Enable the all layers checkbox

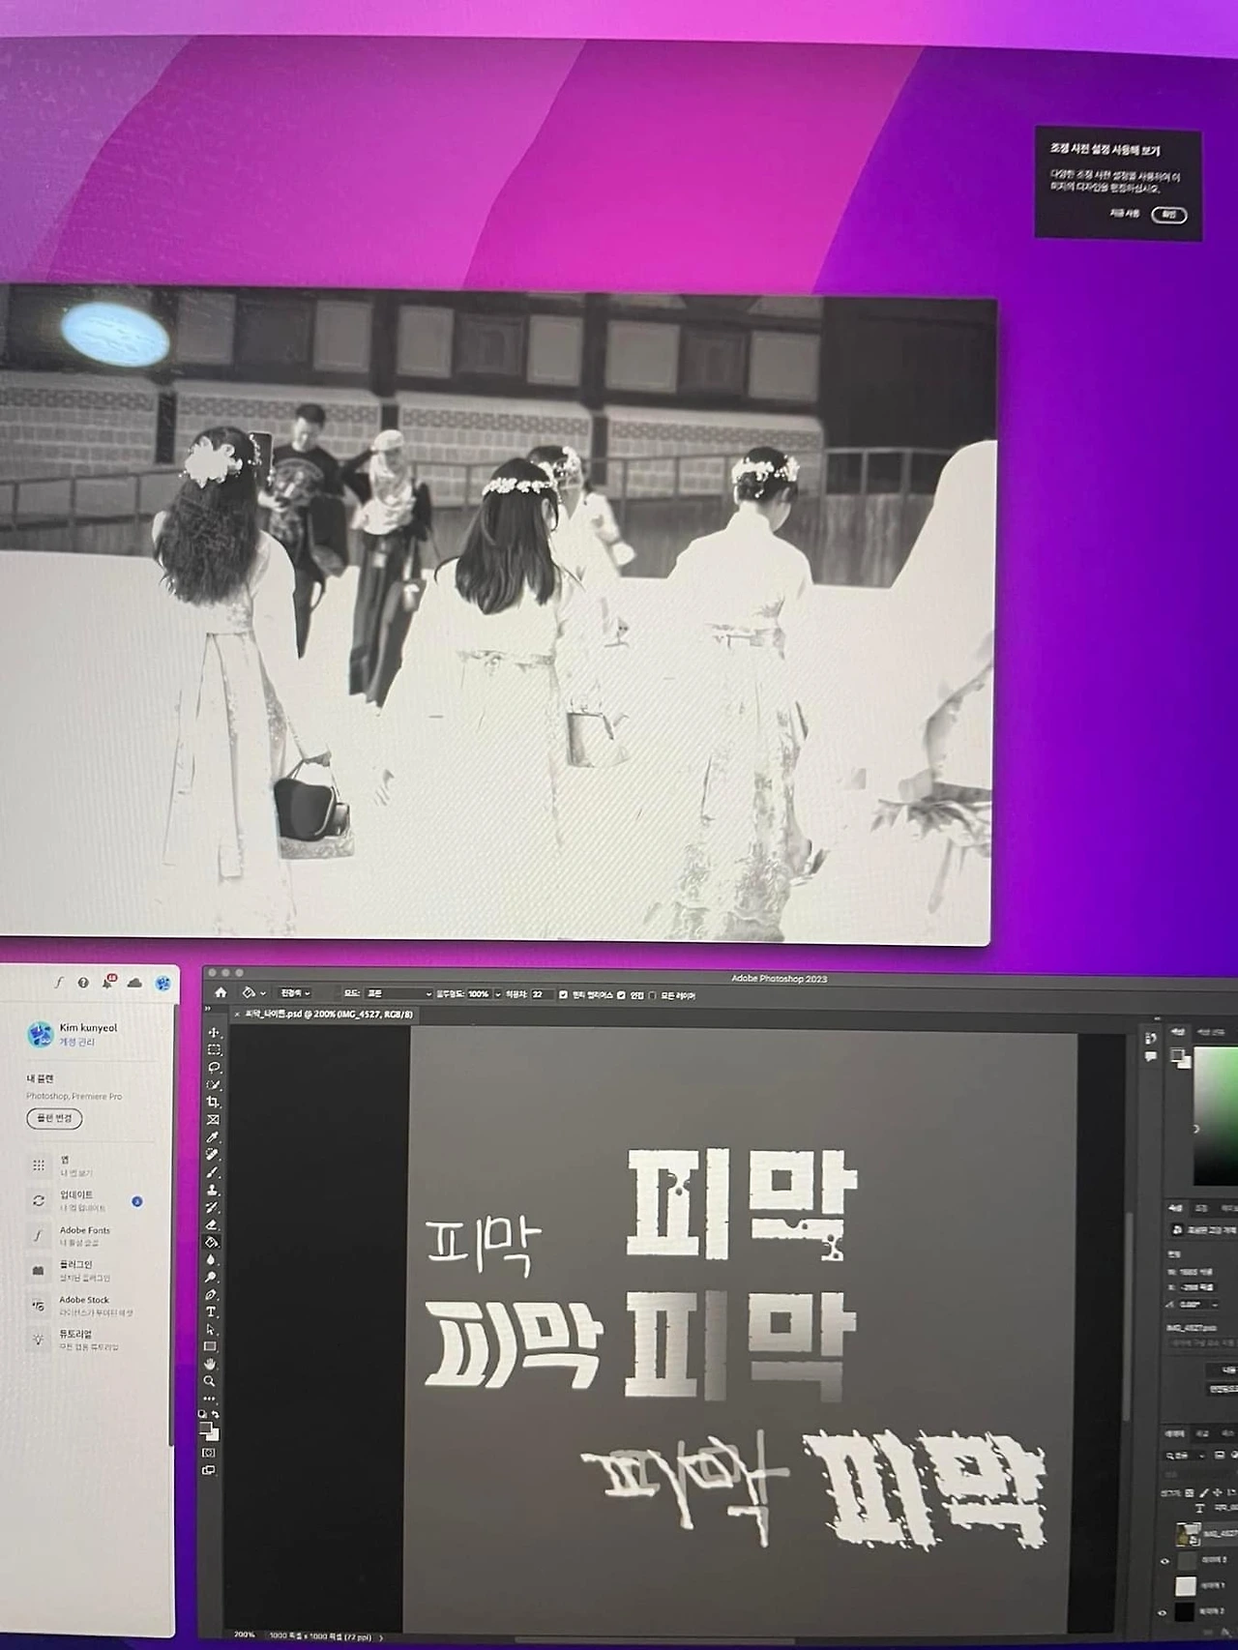point(653,995)
